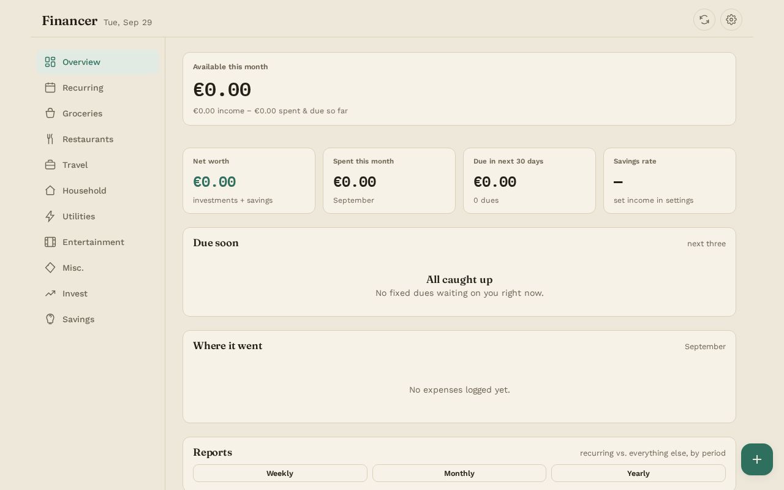Click the Misc. diamond icon

pyautogui.click(x=50, y=268)
